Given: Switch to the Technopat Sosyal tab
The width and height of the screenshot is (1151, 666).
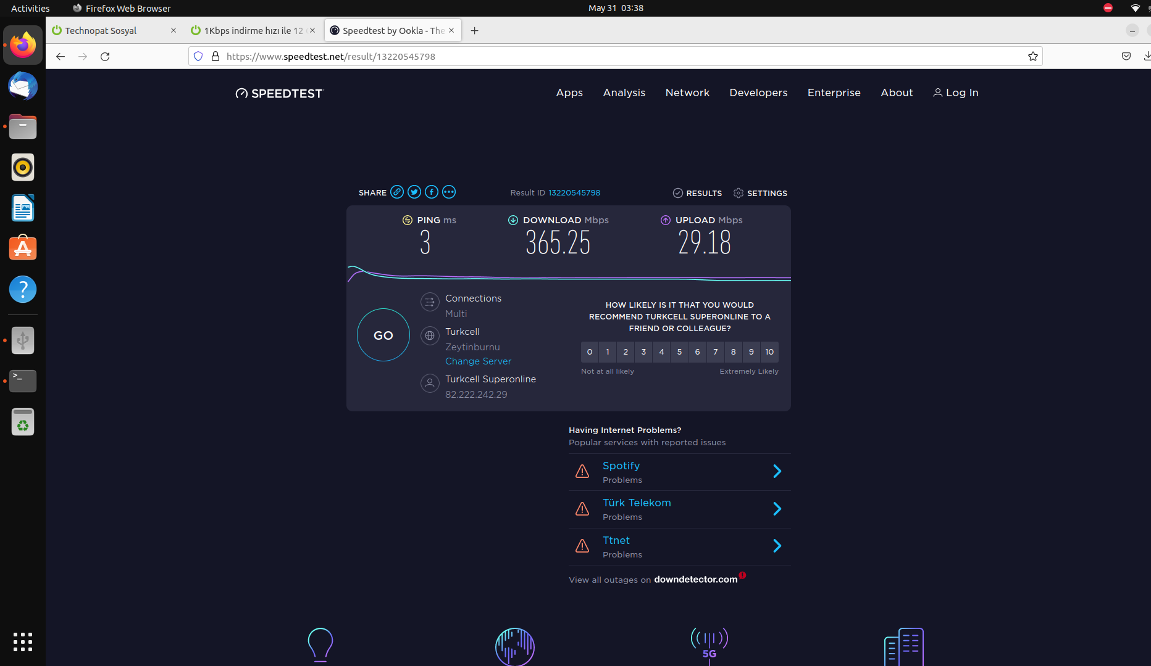Looking at the screenshot, I should [x=115, y=30].
